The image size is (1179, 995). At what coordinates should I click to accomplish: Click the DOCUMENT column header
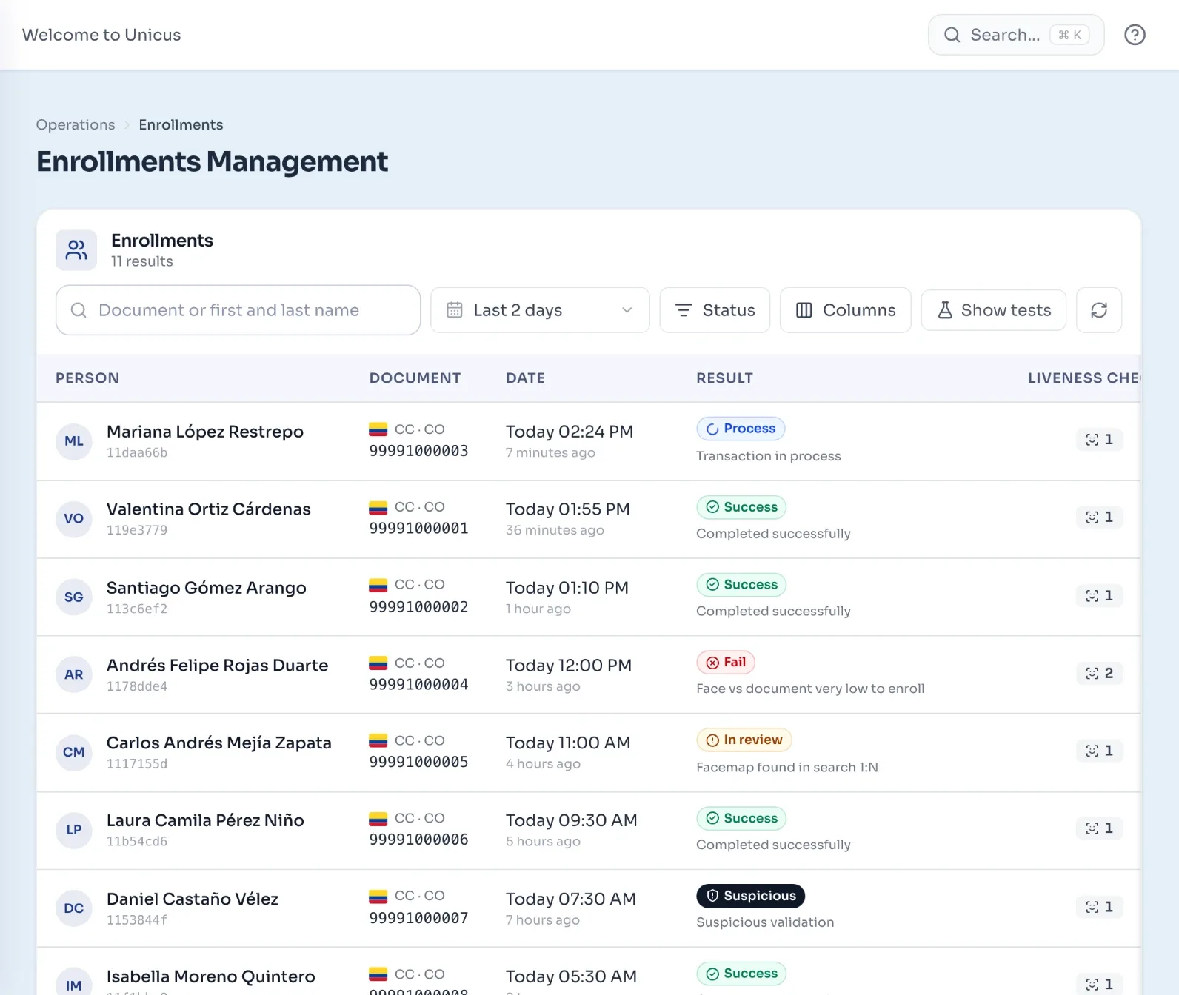[x=415, y=378]
